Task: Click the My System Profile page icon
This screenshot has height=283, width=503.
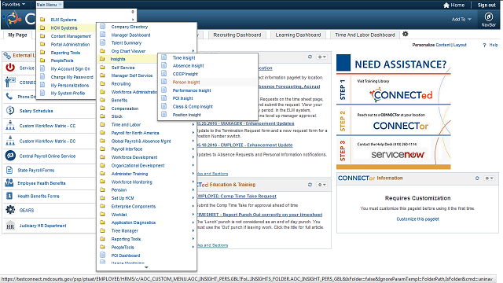Action: click(42, 93)
